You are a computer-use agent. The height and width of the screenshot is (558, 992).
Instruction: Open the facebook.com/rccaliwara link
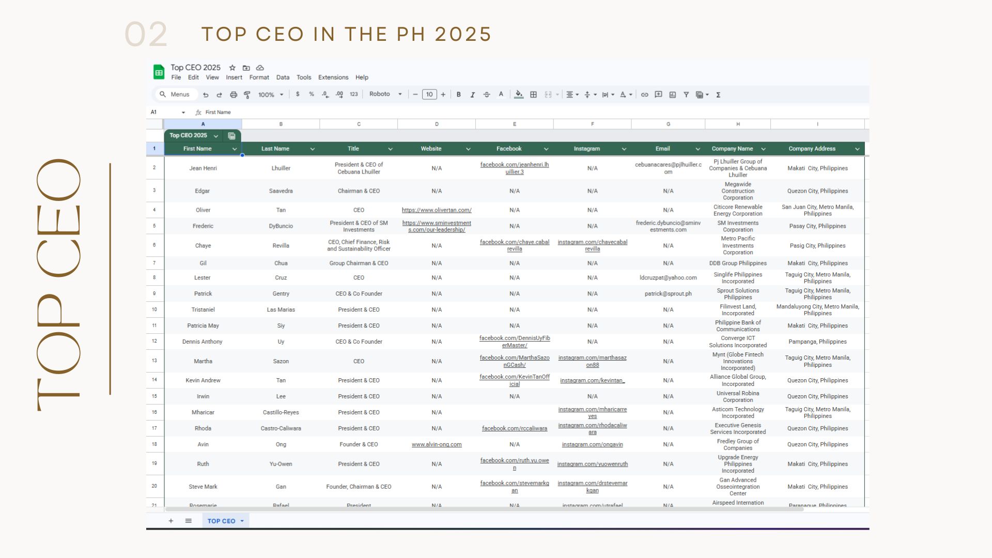point(514,428)
